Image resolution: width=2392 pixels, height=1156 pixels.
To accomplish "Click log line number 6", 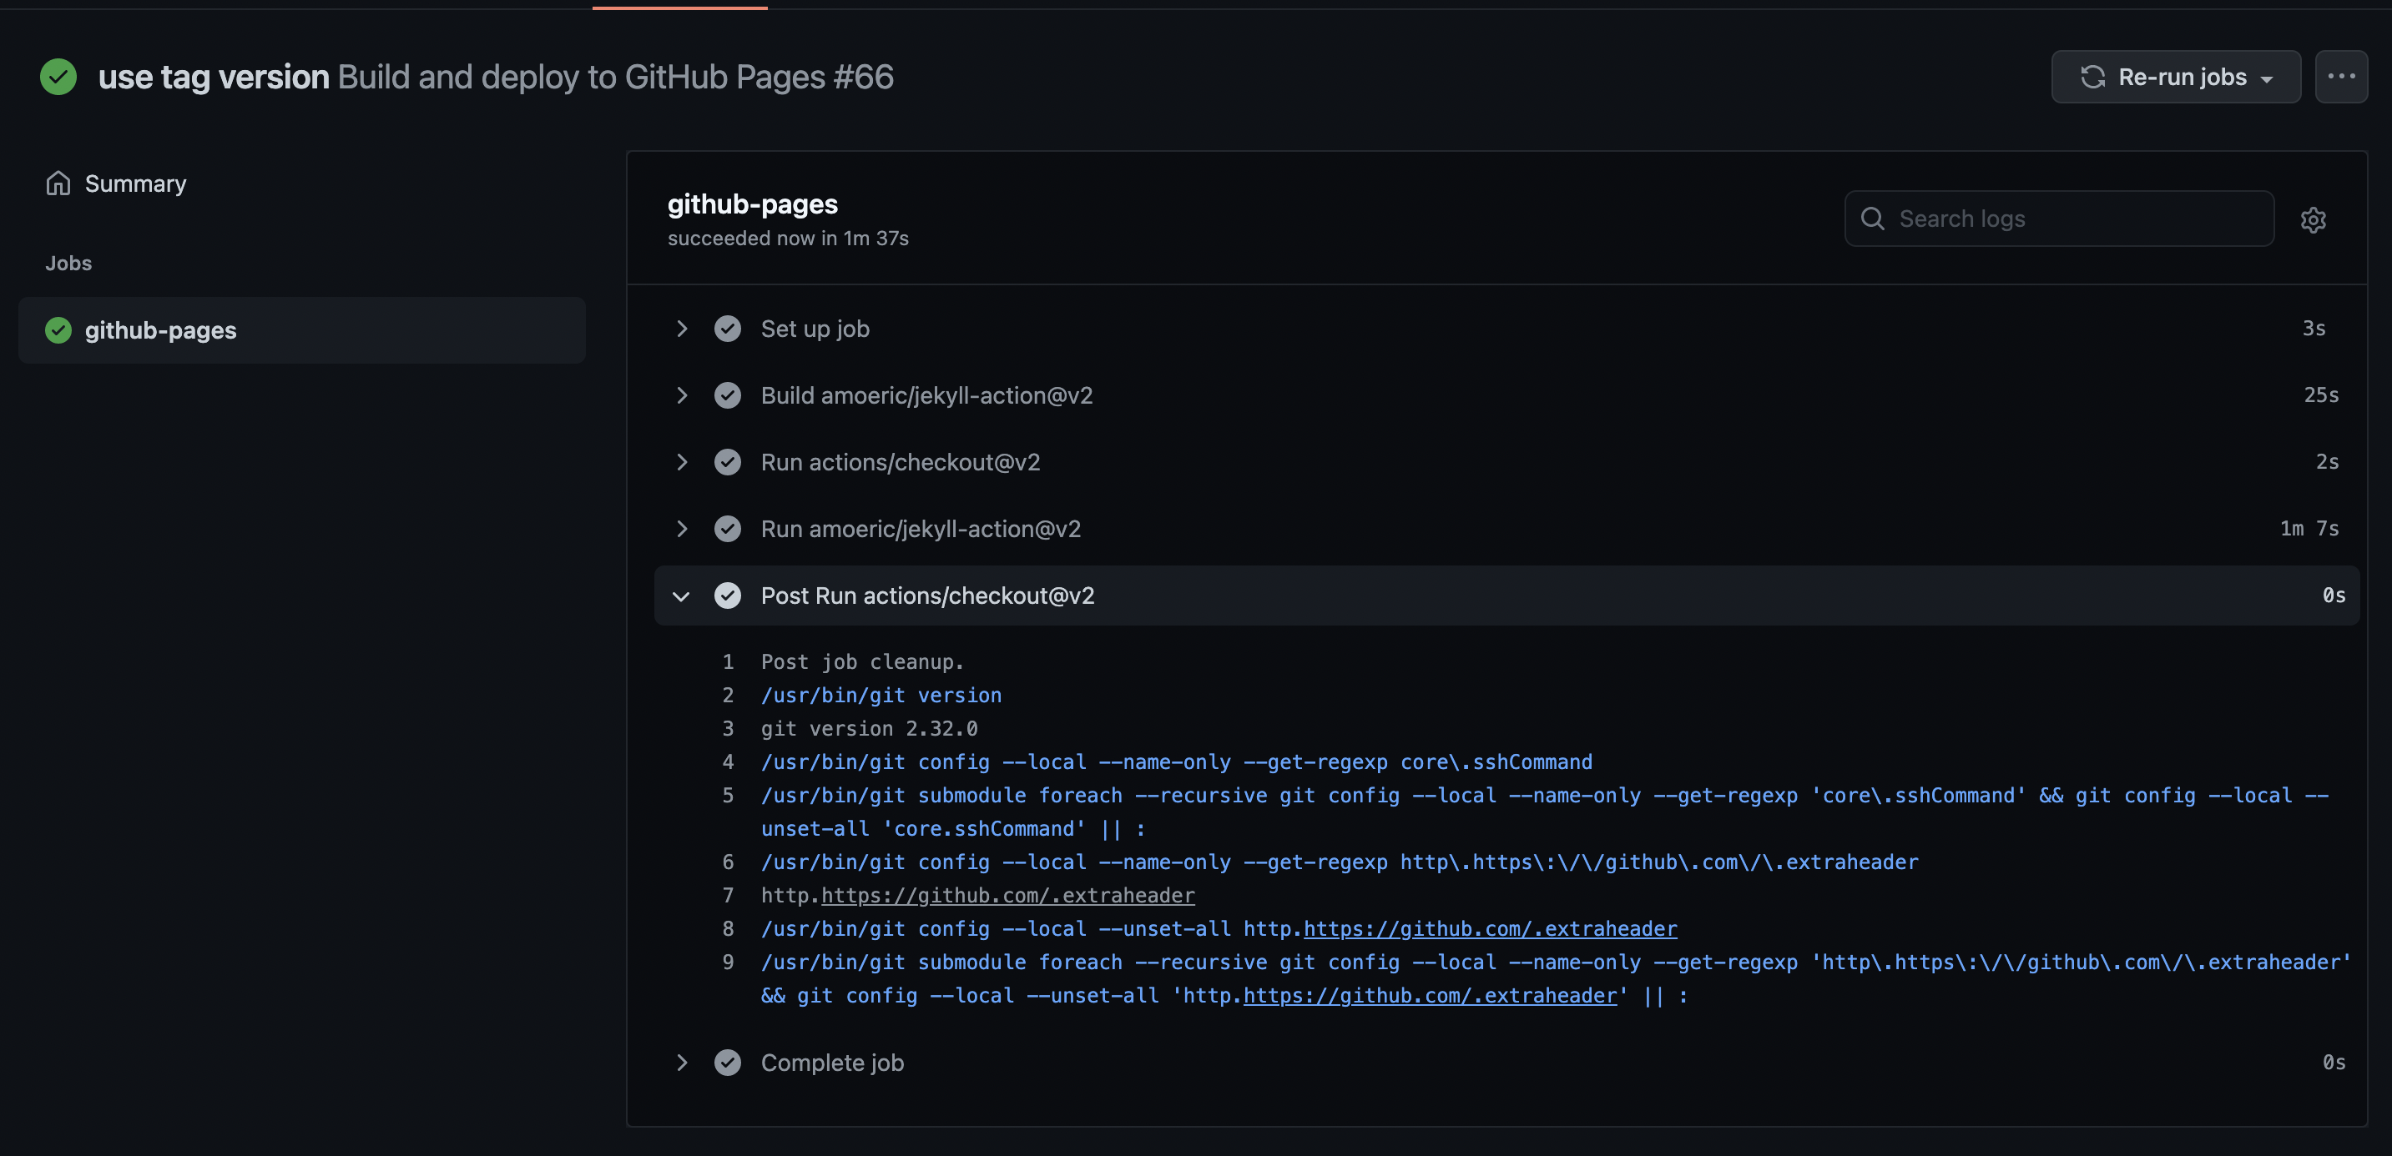I will click(728, 862).
